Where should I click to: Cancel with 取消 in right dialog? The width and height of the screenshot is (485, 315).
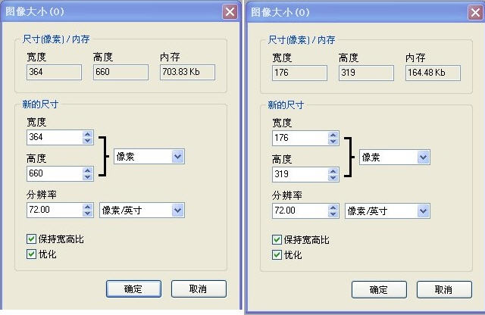(x=444, y=290)
